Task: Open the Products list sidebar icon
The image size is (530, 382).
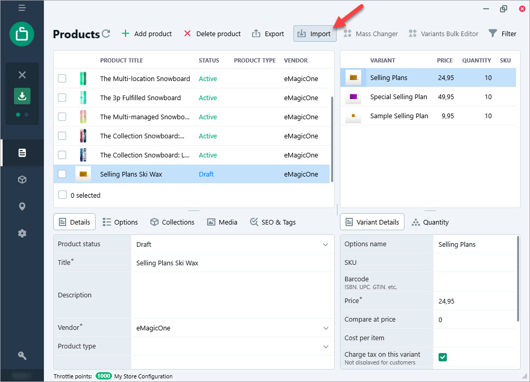Action: (22, 153)
